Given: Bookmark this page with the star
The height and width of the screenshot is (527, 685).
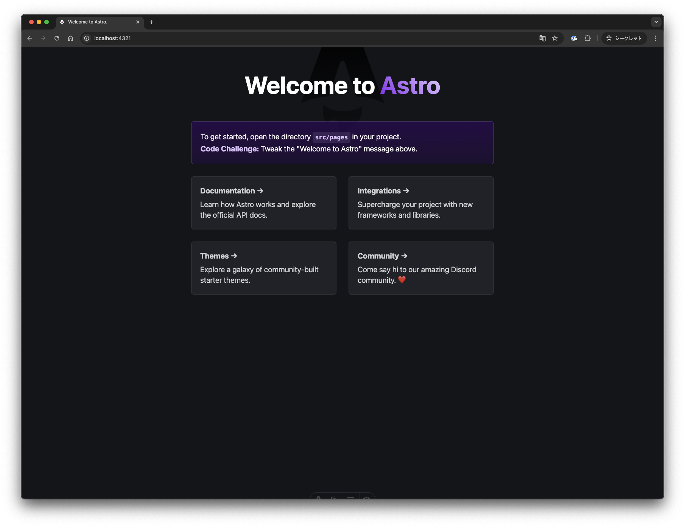Looking at the screenshot, I should [555, 38].
